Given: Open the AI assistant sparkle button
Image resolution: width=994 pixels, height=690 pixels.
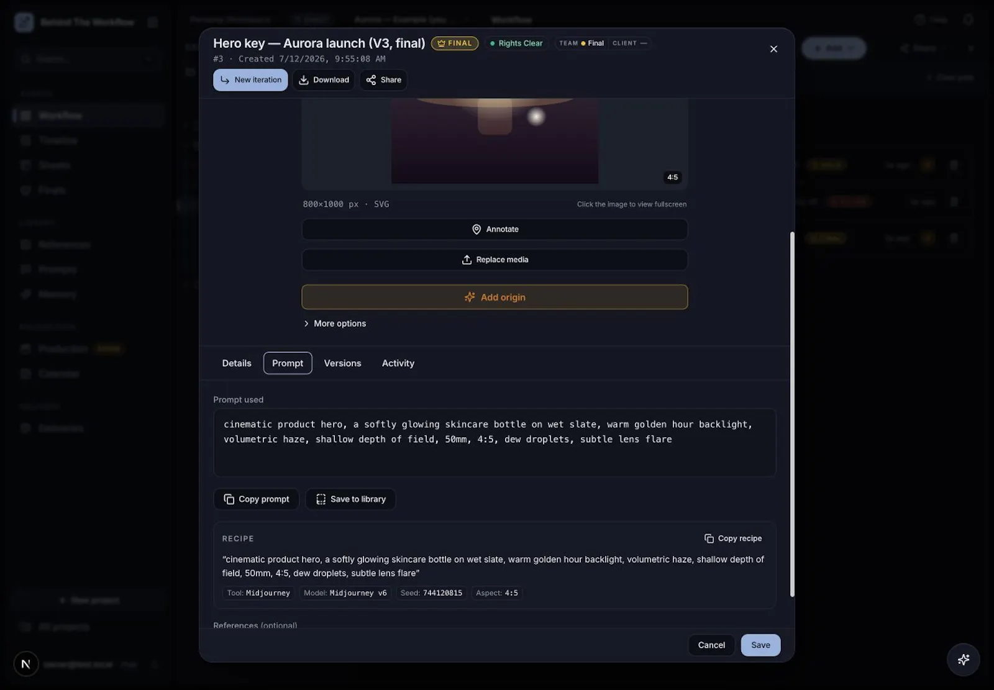Looking at the screenshot, I should (x=964, y=660).
